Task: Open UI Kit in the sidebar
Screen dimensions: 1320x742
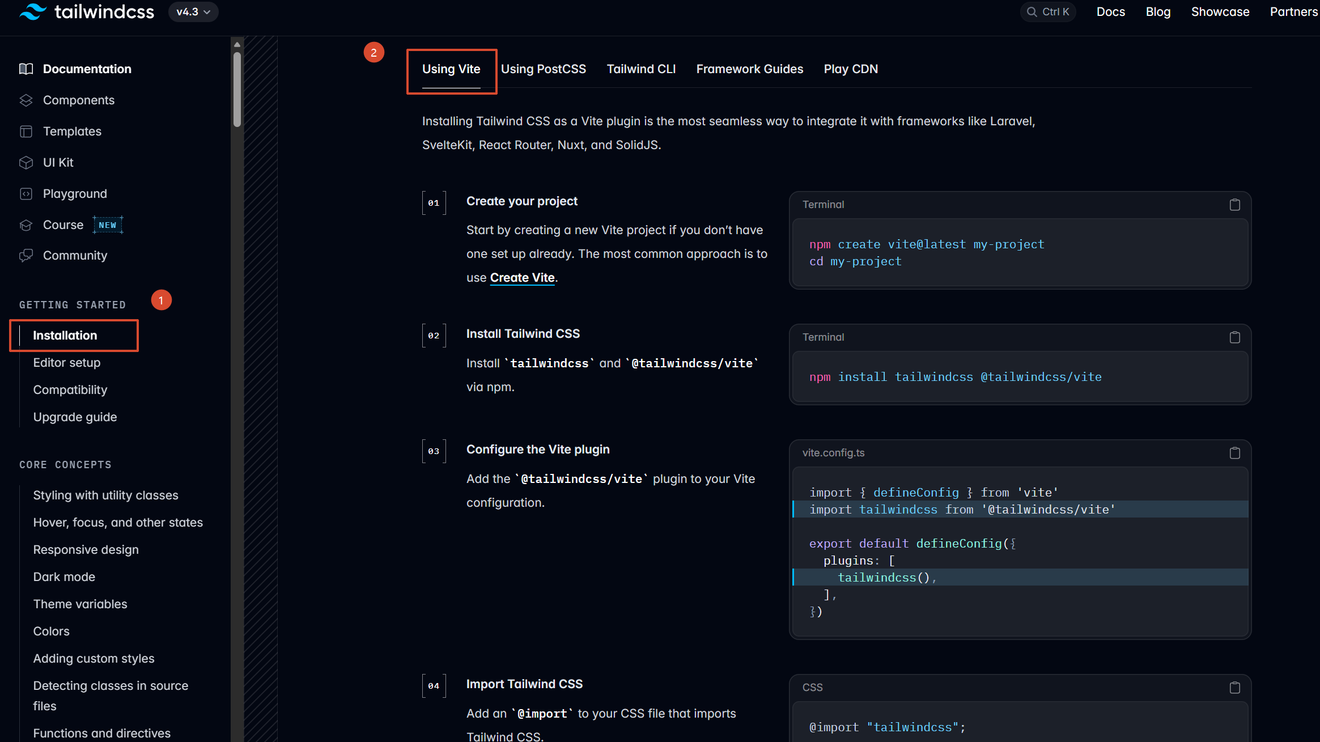Action: click(x=58, y=163)
